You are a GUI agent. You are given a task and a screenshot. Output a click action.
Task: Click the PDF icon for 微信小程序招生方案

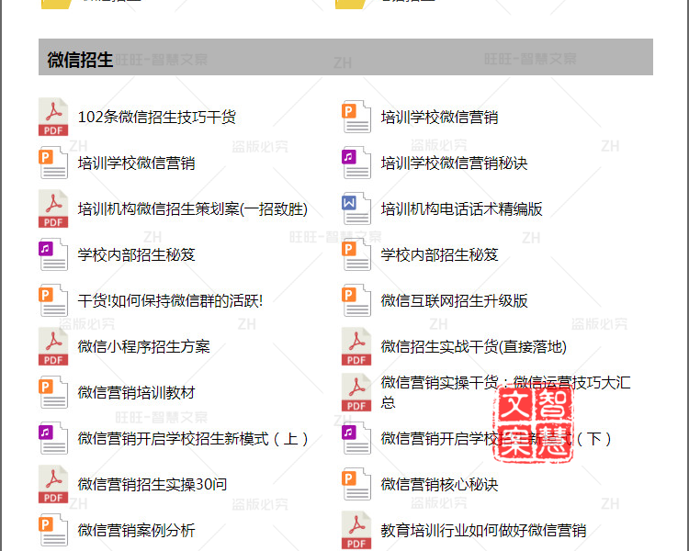point(53,346)
